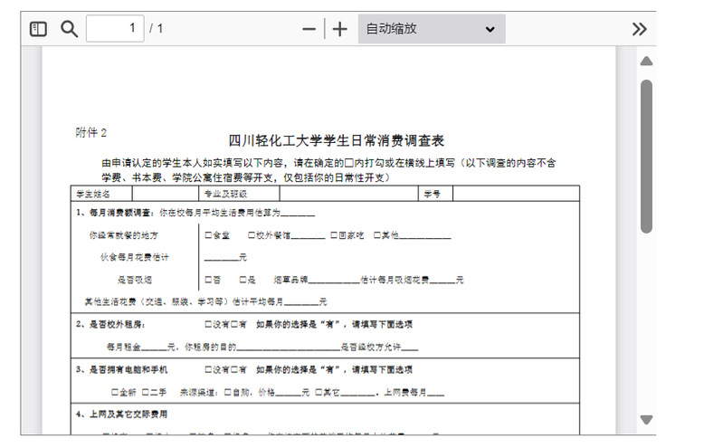
Task: Click the 学号 table cell
Action: click(x=435, y=194)
